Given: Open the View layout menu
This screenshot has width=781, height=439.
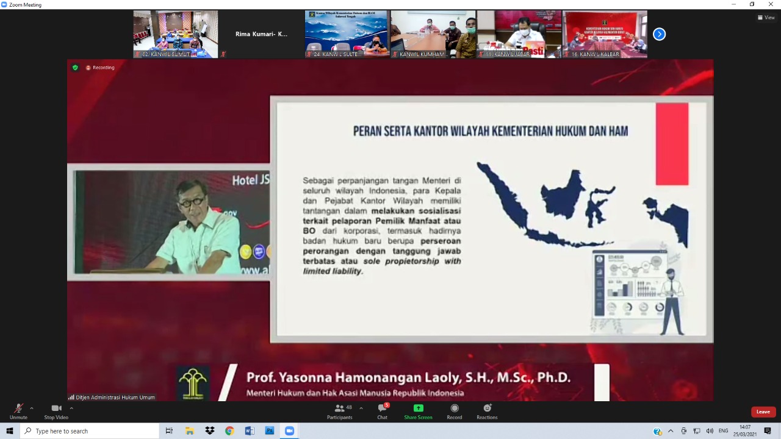Looking at the screenshot, I should pyautogui.click(x=766, y=18).
